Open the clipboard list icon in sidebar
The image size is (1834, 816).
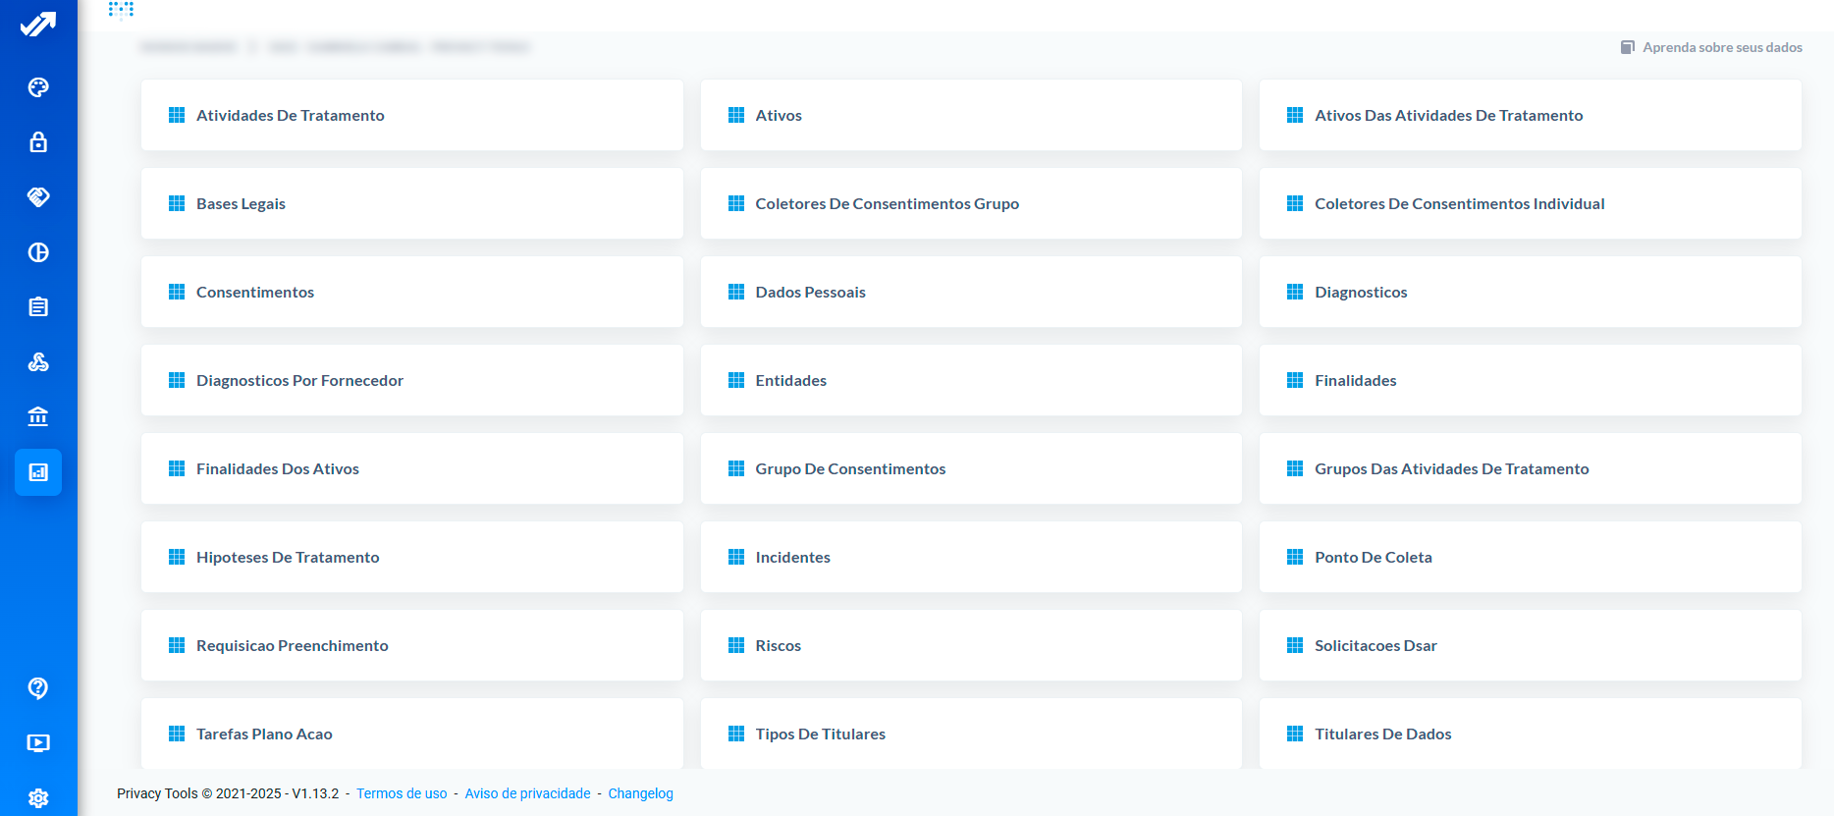(38, 307)
